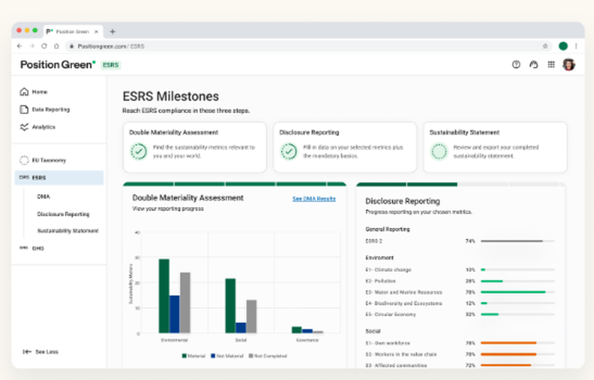Image resolution: width=594 pixels, height=380 pixels.
Task: Open the apps grid icon
Action: pyautogui.click(x=551, y=64)
